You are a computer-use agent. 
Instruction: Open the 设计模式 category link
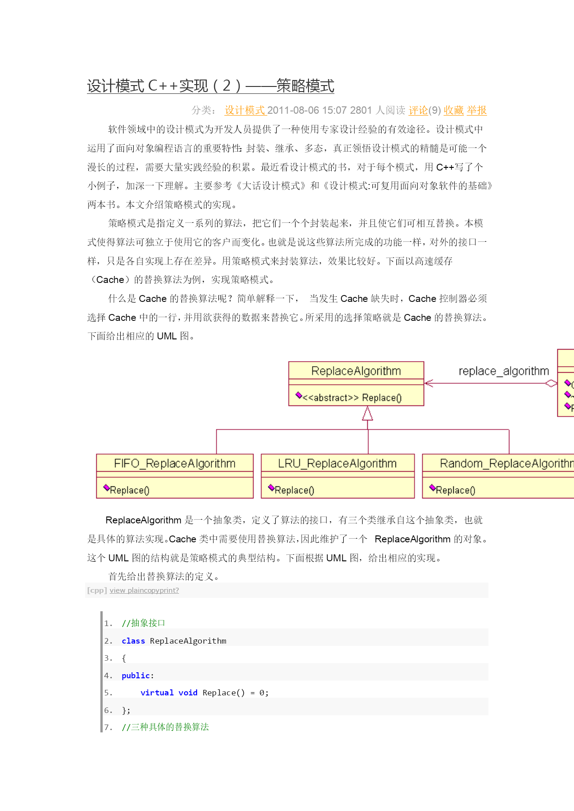pyautogui.click(x=245, y=110)
